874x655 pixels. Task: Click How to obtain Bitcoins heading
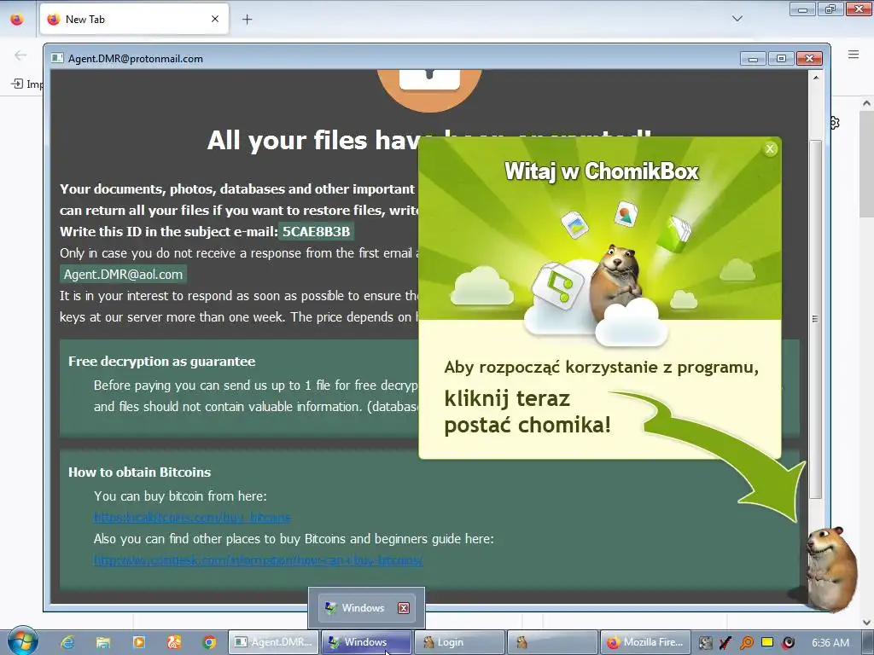[139, 472]
